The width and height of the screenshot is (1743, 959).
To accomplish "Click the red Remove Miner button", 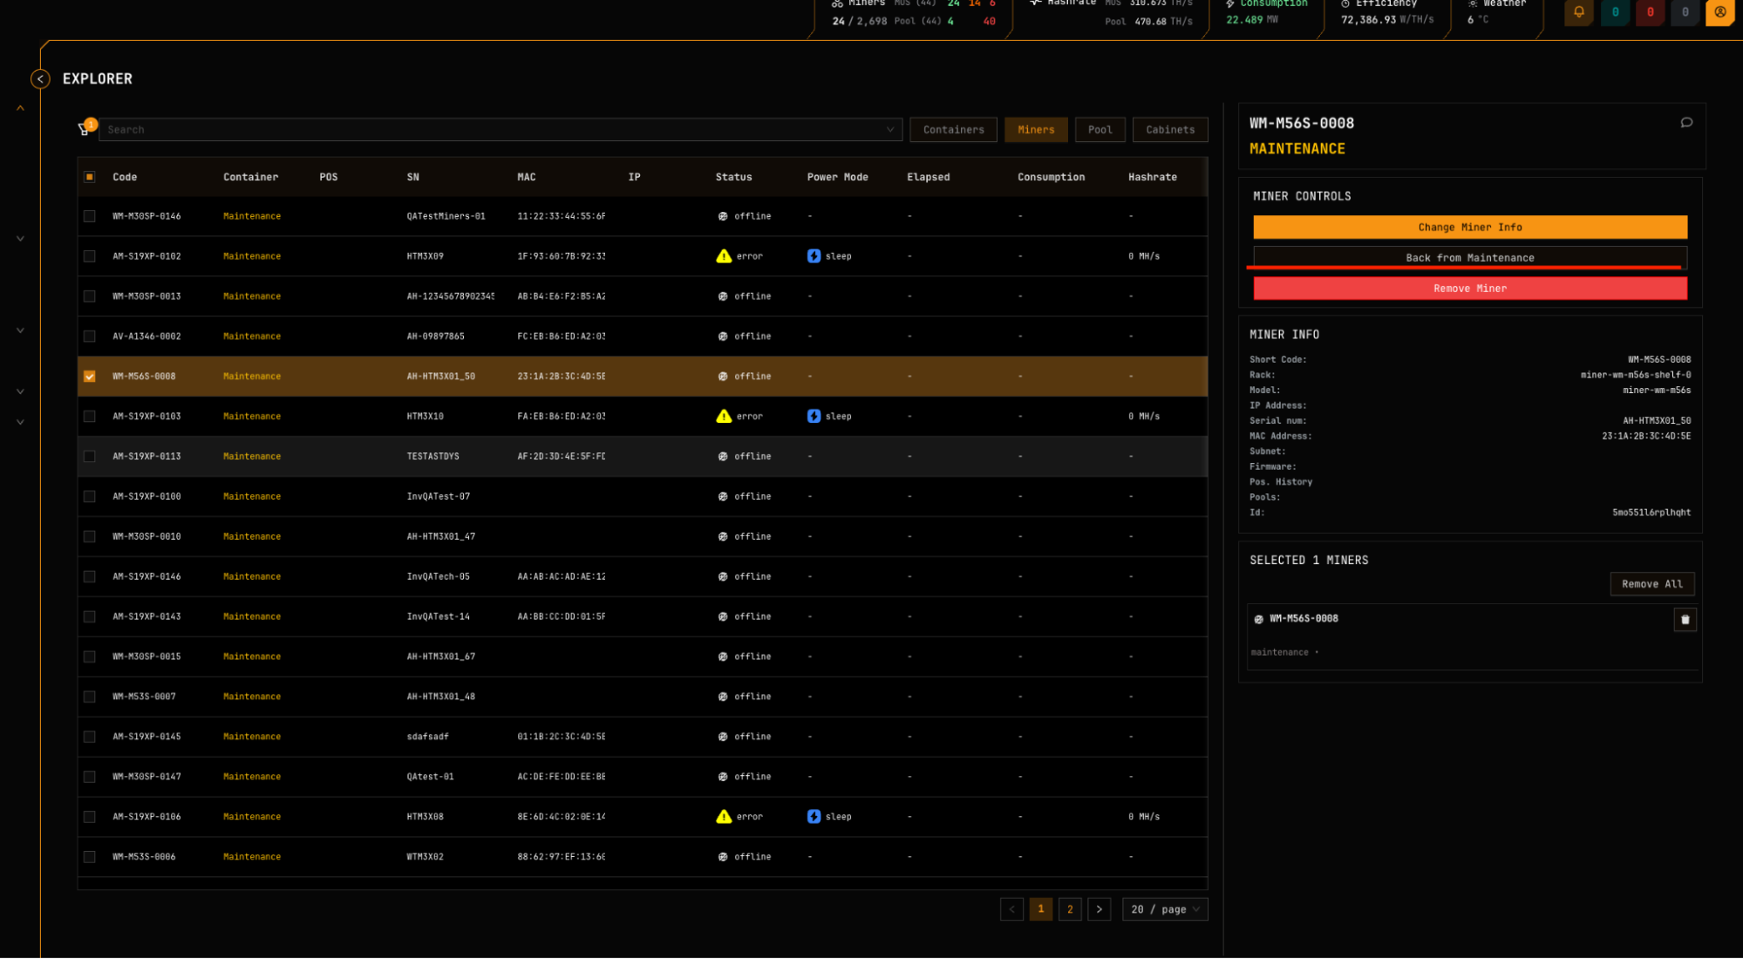I will pos(1469,289).
